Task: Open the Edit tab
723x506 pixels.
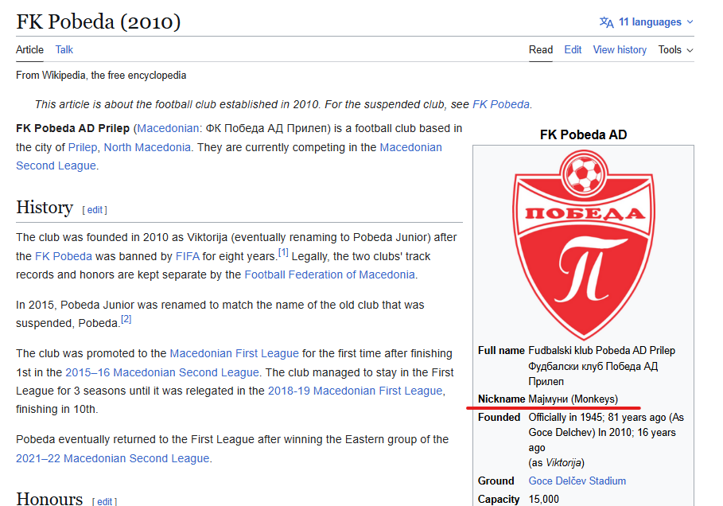Action: tap(573, 50)
